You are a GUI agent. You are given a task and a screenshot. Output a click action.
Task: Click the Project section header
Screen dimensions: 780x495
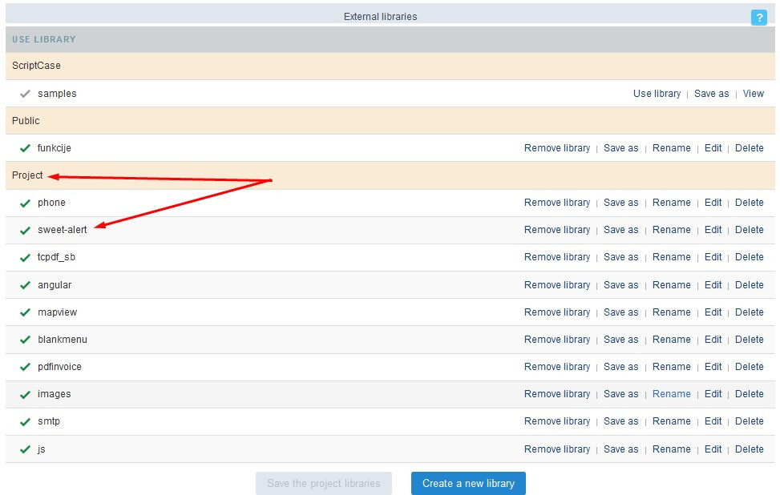[390, 175]
